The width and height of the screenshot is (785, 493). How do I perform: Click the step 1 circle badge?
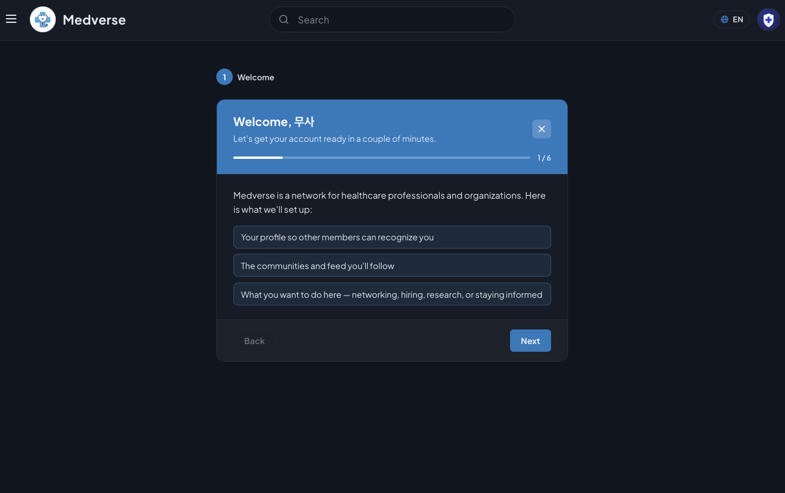coord(225,77)
